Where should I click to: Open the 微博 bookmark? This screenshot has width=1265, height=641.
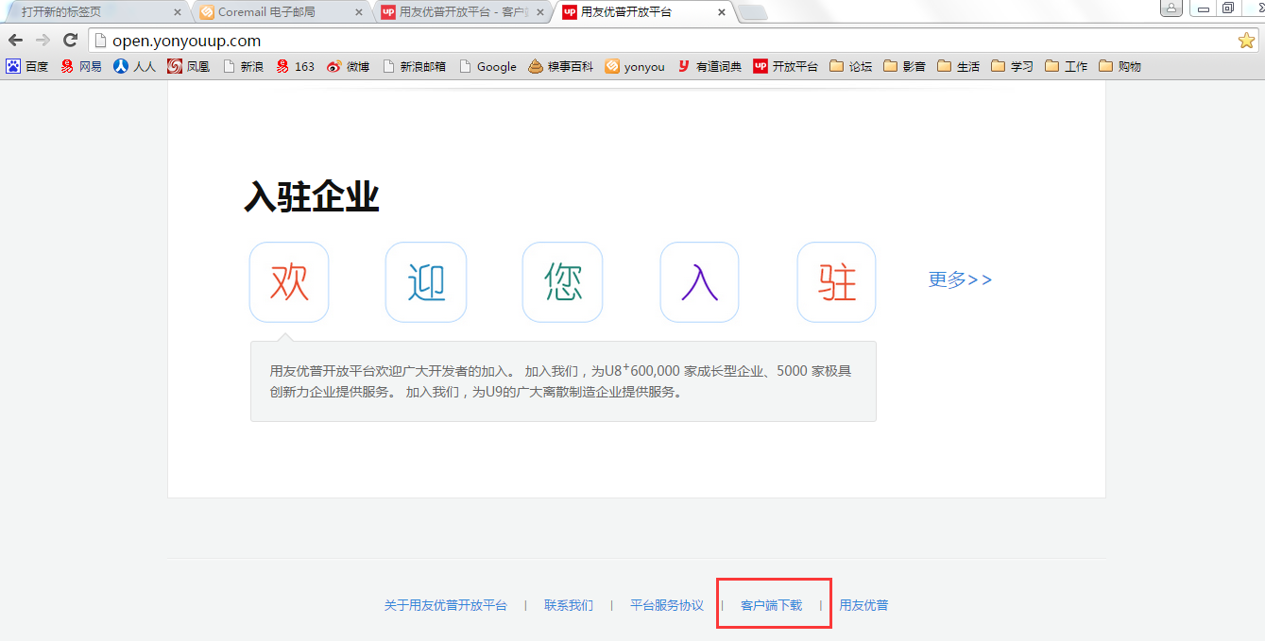[x=349, y=66]
